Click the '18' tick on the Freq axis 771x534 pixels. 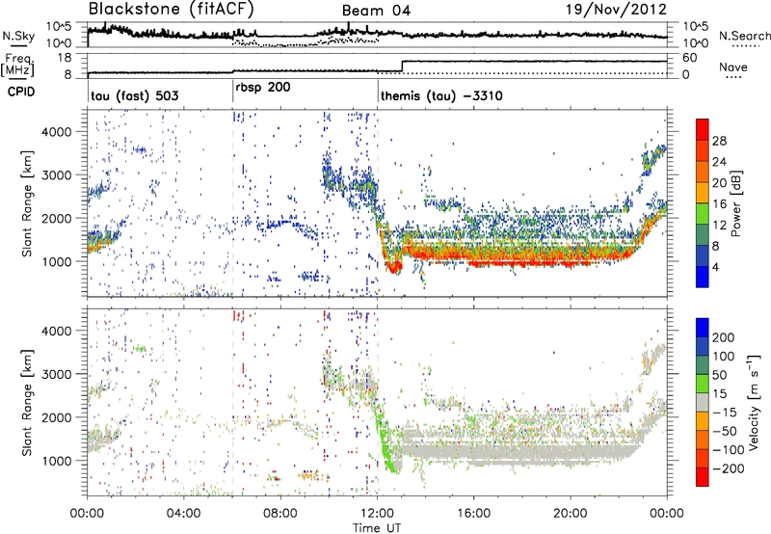click(65, 58)
